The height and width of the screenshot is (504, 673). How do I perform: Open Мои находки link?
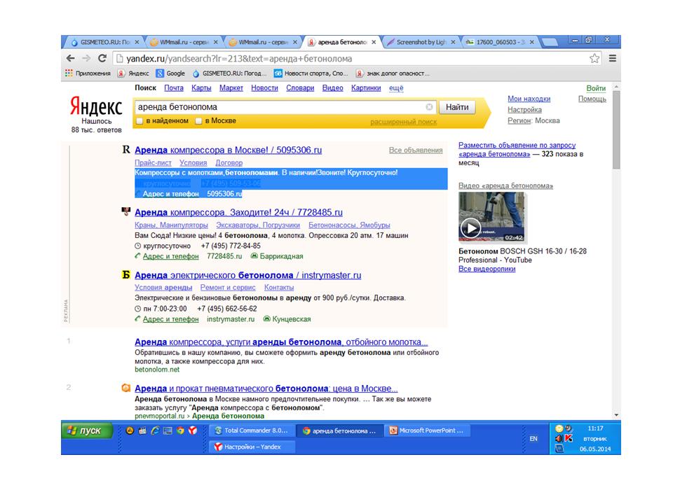[x=529, y=99]
